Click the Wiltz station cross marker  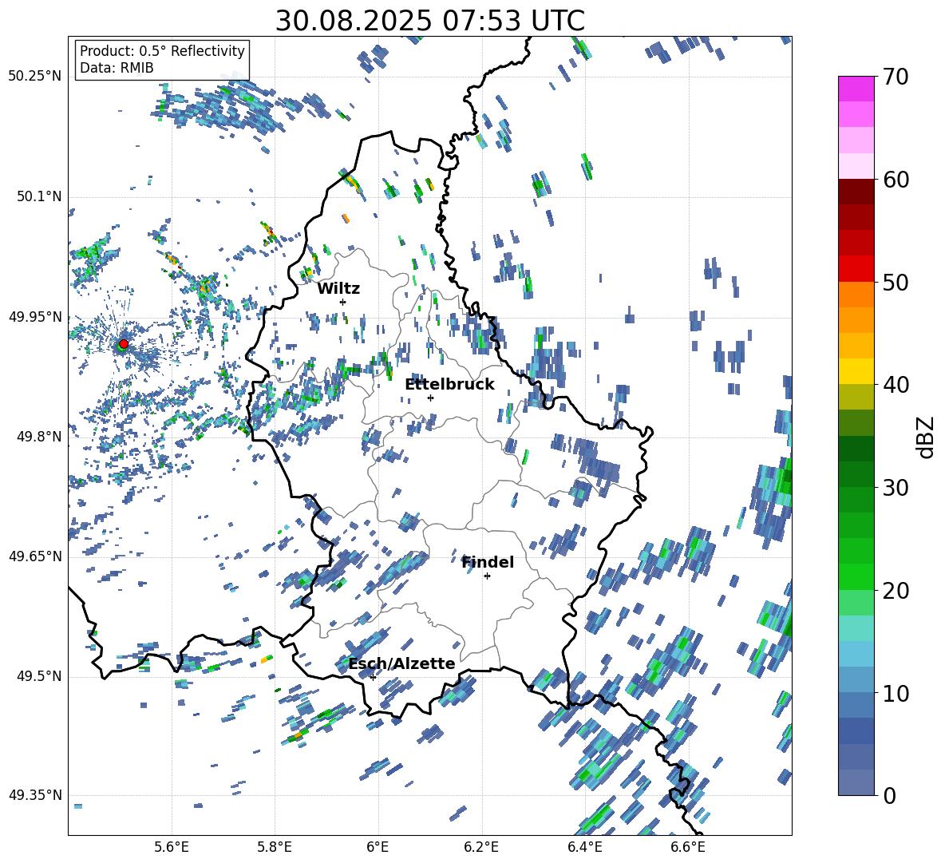click(343, 302)
